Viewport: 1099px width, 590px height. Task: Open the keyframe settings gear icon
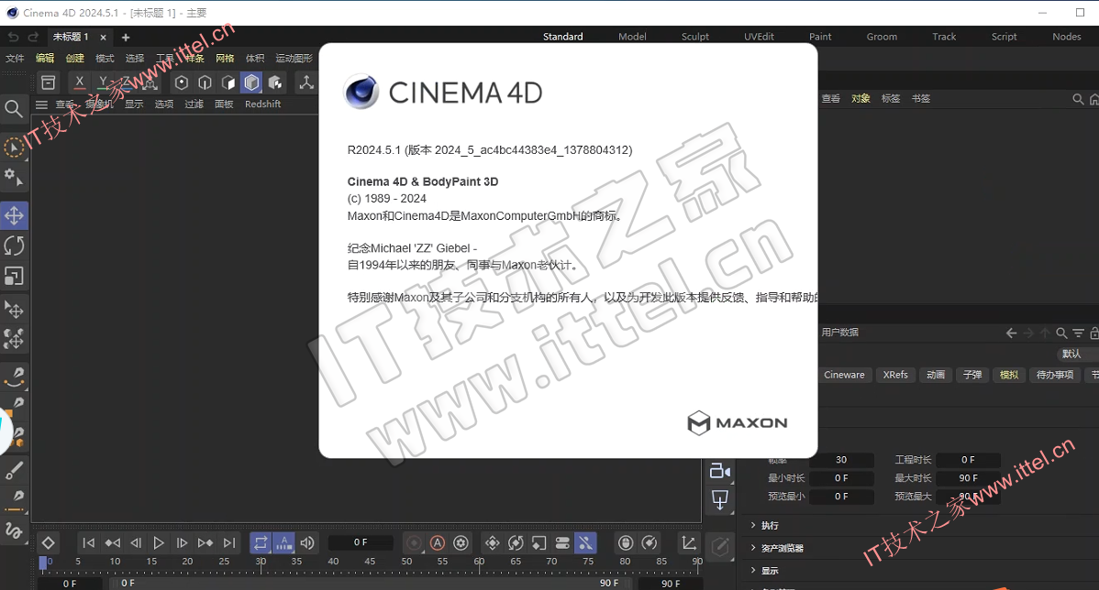tap(461, 543)
